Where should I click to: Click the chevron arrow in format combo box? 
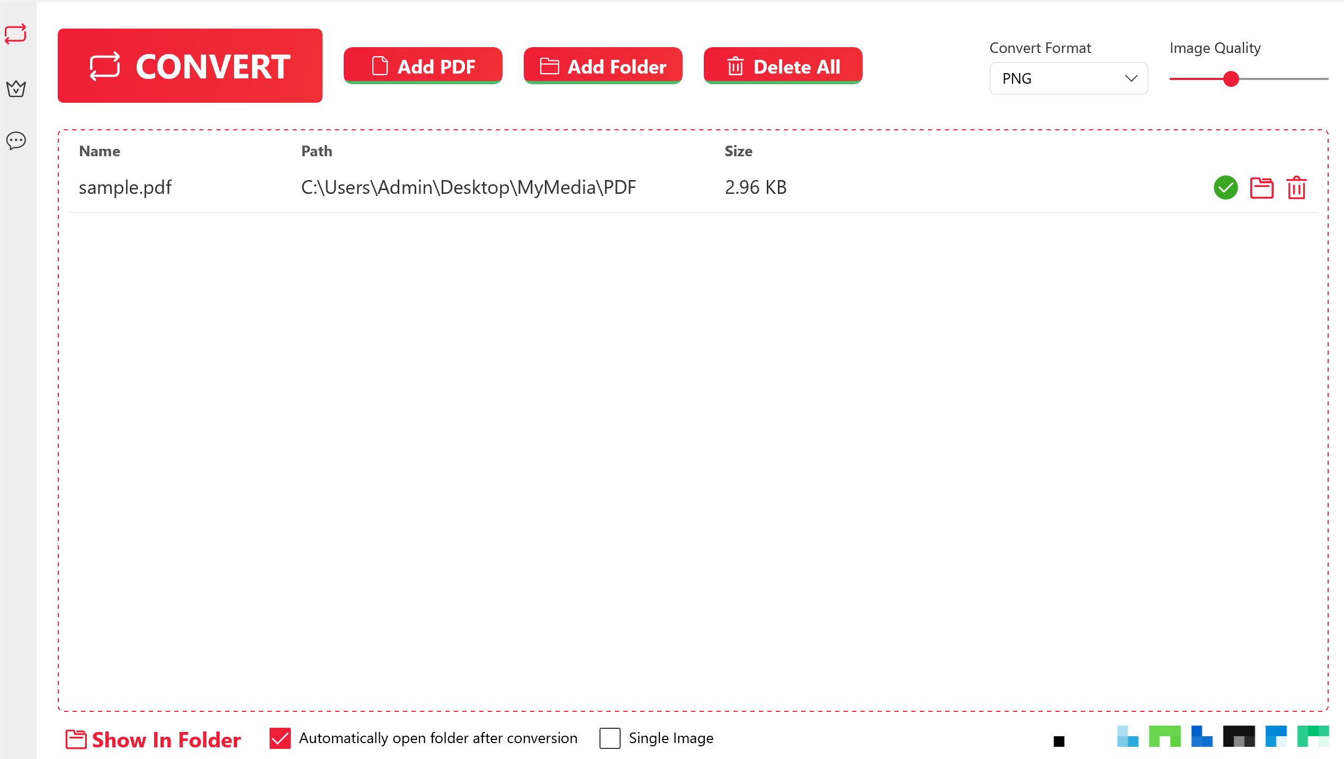click(1131, 78)
